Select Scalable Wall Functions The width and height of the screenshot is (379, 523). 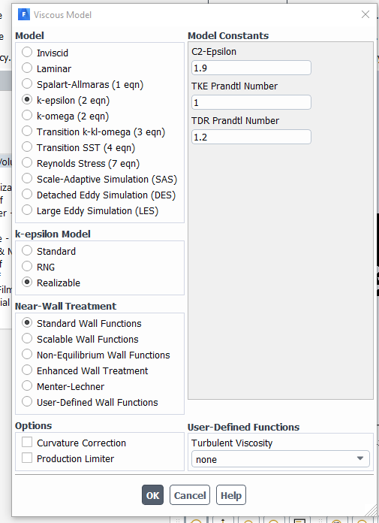[27, 339]
